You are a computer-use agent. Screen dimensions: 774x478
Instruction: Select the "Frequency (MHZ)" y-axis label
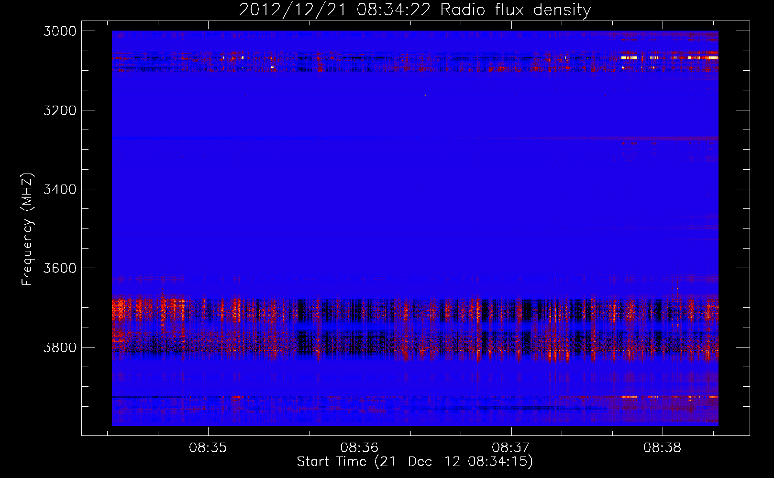click(x=28, y=229)
